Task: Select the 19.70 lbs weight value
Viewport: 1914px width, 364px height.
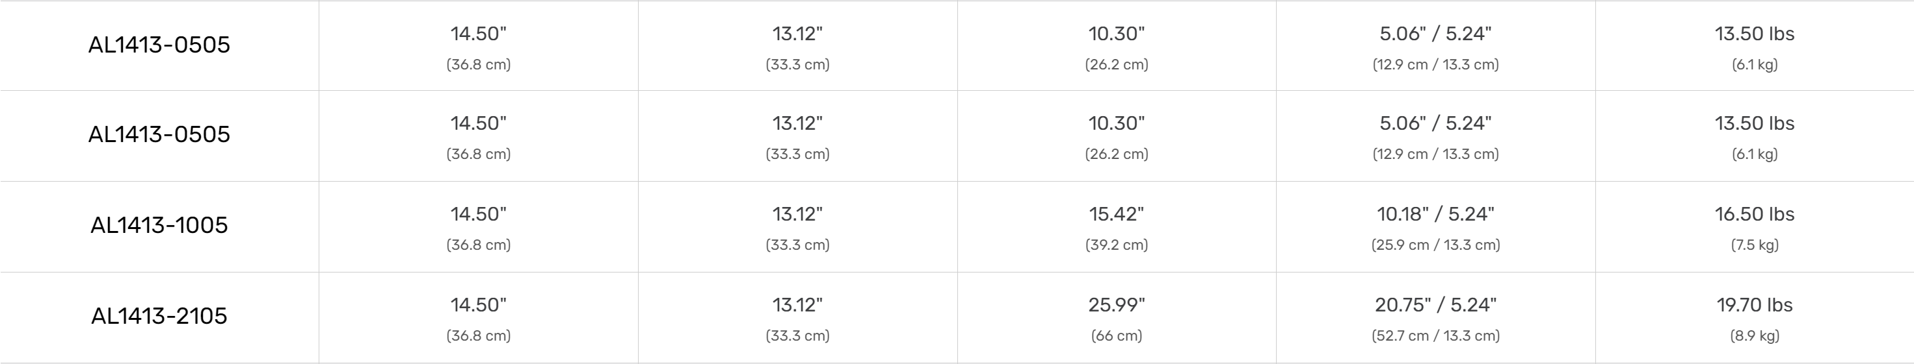Action: tap(1753, 306)
